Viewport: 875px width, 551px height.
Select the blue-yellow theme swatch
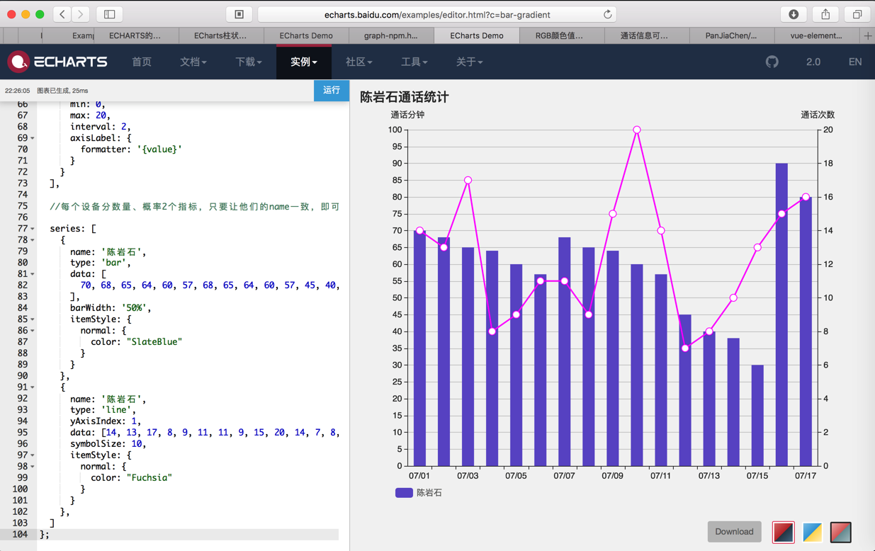pos(812,532)
